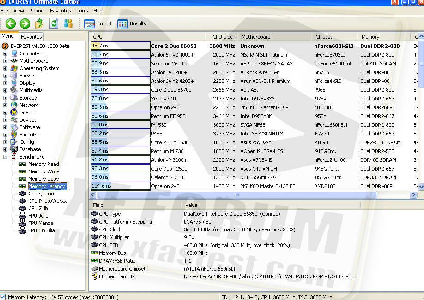424x300 pixels.
Task: Click the Up level arrow icon
Action: [x=39, y=24]
